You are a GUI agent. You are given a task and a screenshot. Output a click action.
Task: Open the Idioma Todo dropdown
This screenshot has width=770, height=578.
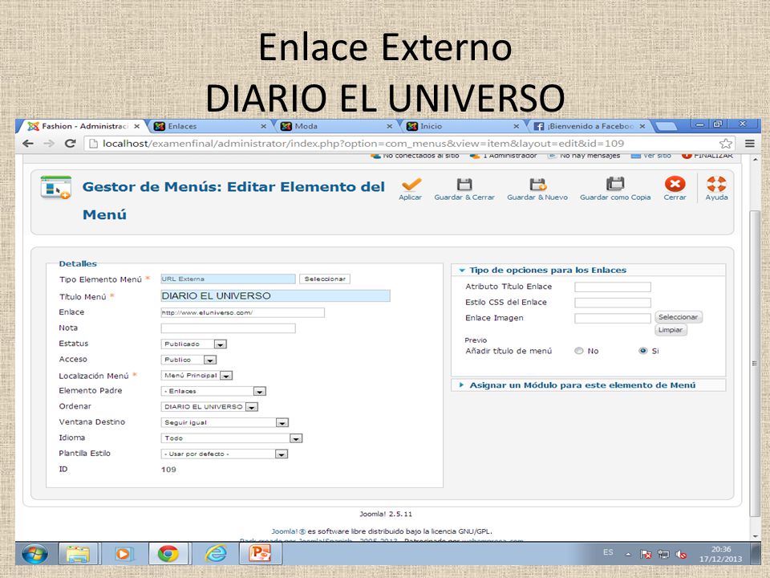[231, 438]
